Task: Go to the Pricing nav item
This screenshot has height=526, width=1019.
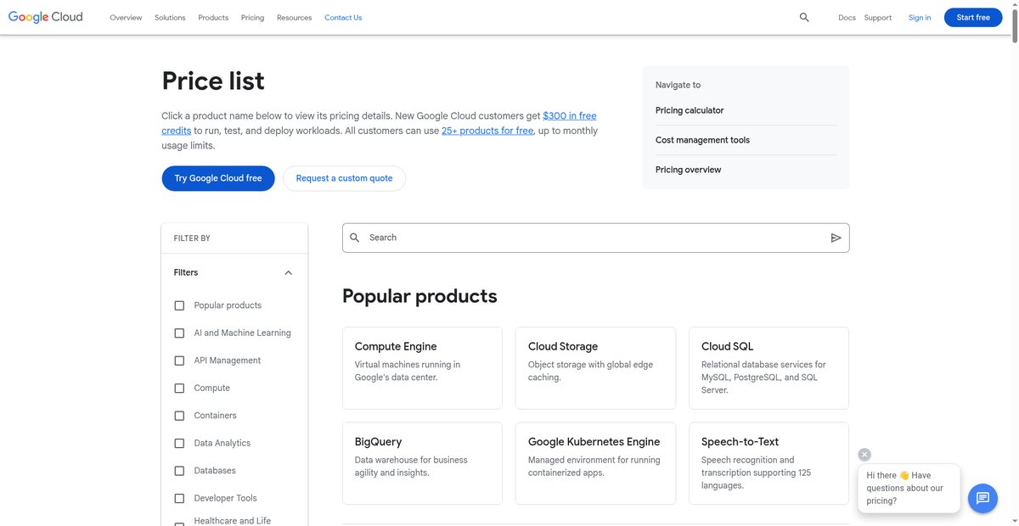Action: [252, 17]
